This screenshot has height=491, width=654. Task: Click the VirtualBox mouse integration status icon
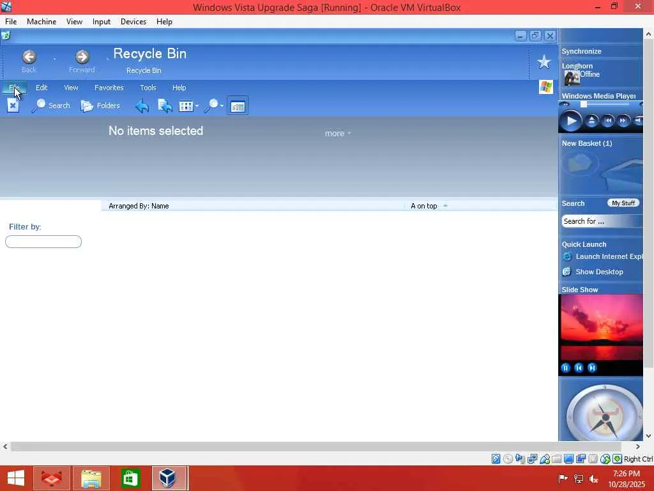[605, 459]
